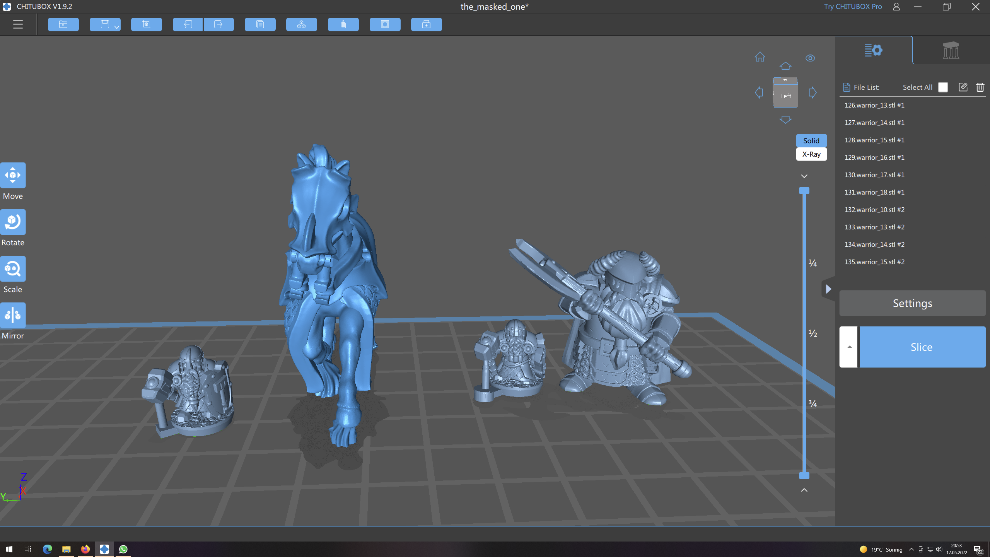This screenshot has height=557, width=990.
Task: Switch to the supports tab
Action: [951, 50]
